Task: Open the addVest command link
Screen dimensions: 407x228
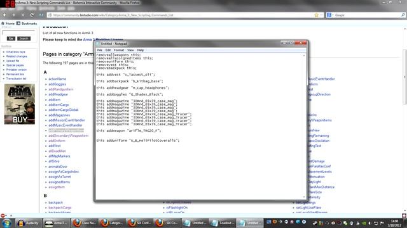Action: coord(55,146)
